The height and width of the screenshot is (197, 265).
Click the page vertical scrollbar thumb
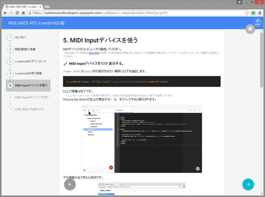coord(261,60)
